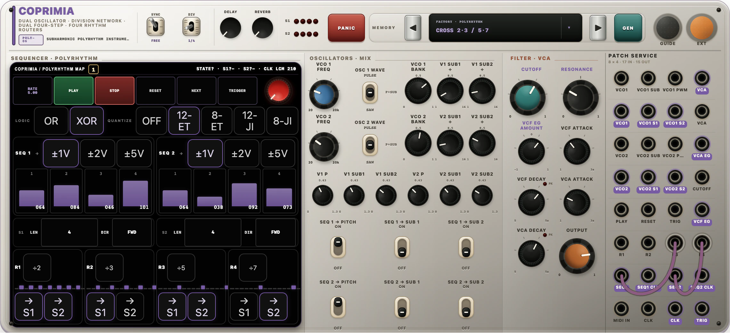Click the red tempo knob in sequencer
This screenshot has width=730, height=334.
click(278, 91)
